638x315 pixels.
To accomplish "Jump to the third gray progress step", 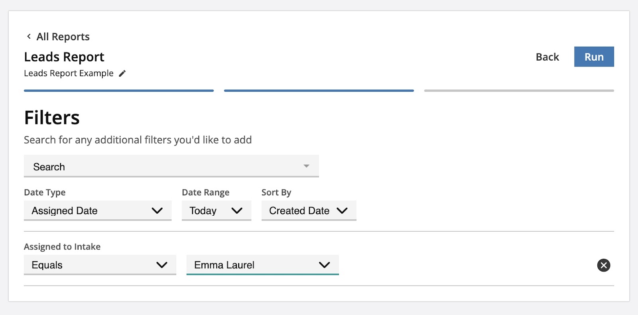I will 519,91.
